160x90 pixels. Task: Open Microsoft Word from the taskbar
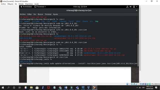tap(66, 87)
